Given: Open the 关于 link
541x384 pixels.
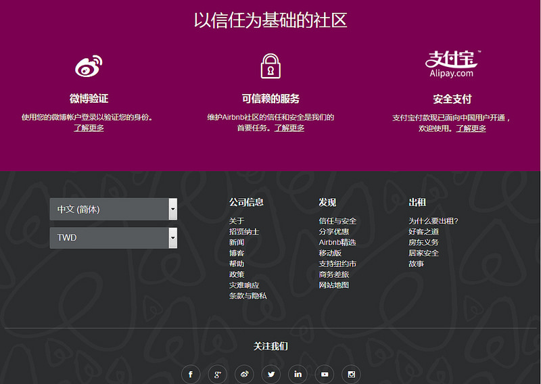Looking at the screenshot, I should [x=237, y=221].
